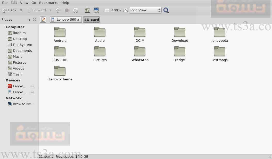Click the Forward button

pyautogui.click(x=36, y=10)
